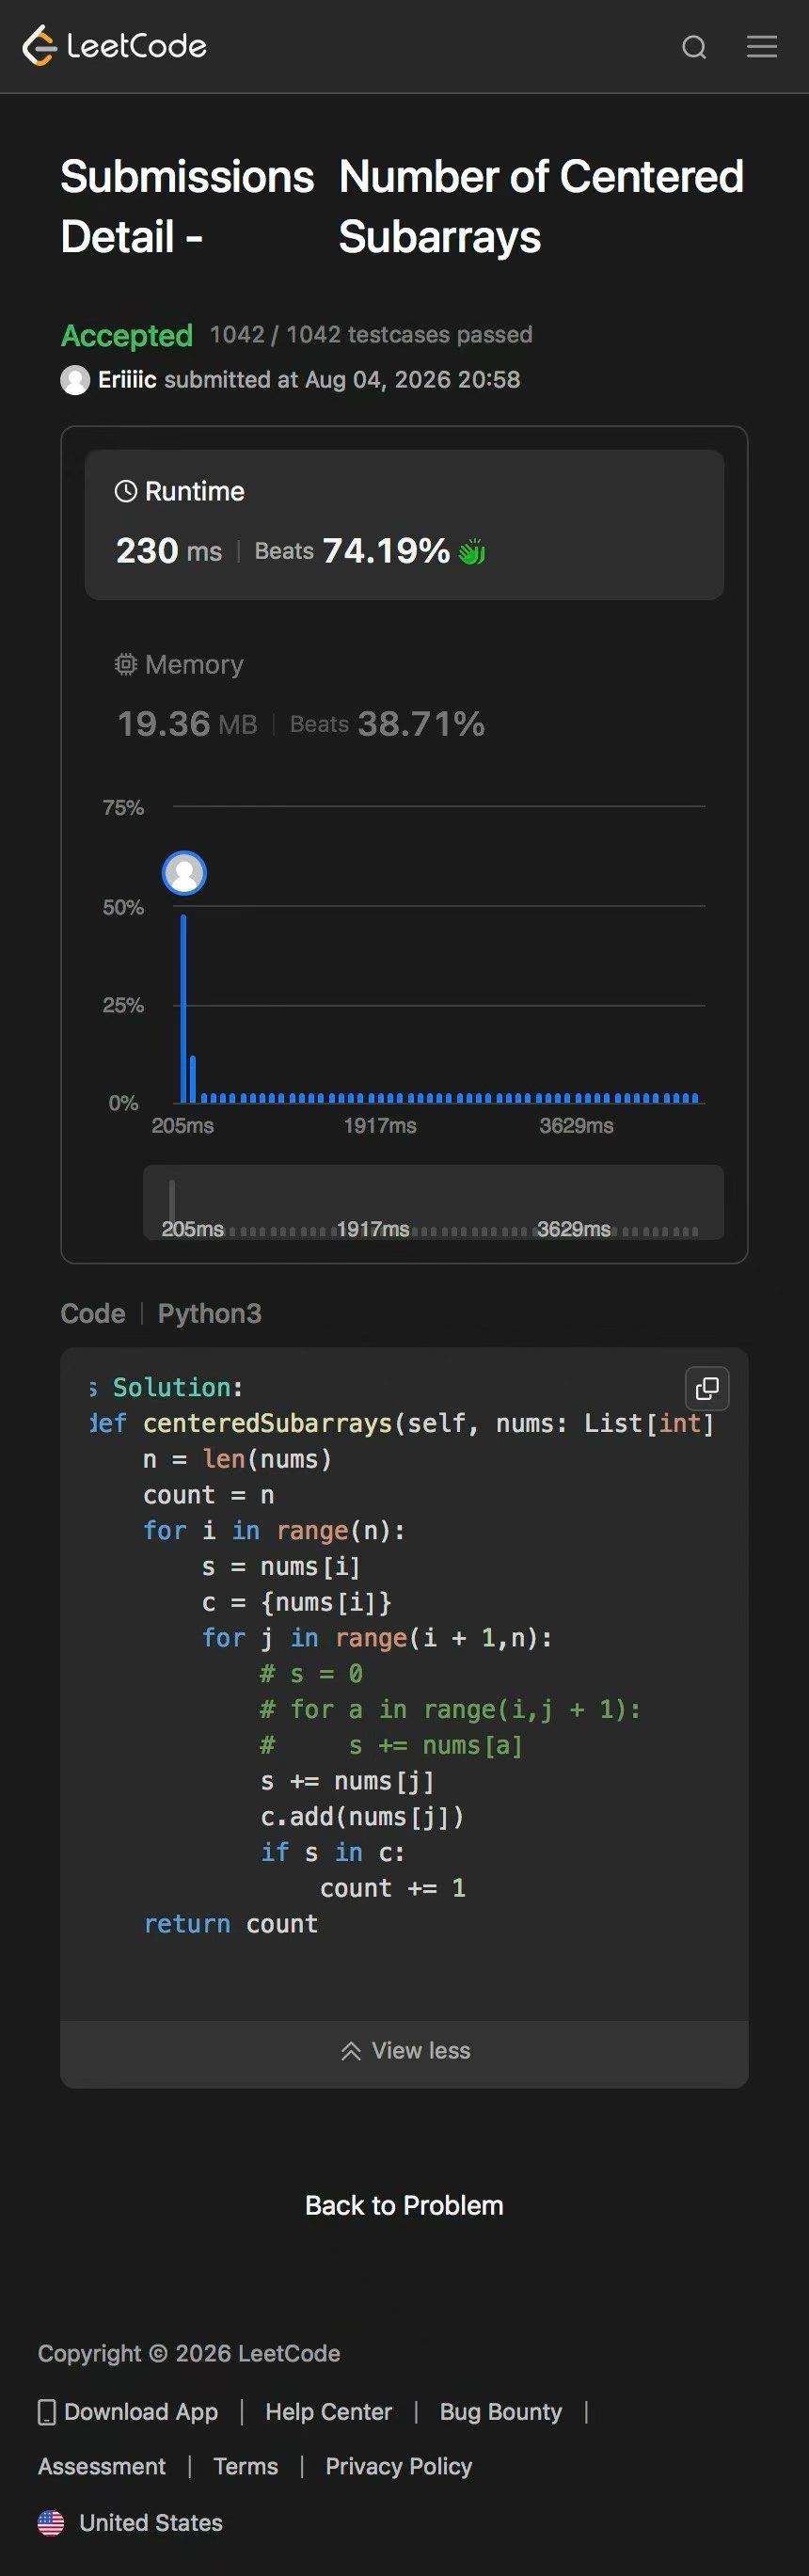
Task: Click the 'Beats 74.19%' runtime value
Action: click(x=352, y=551)
